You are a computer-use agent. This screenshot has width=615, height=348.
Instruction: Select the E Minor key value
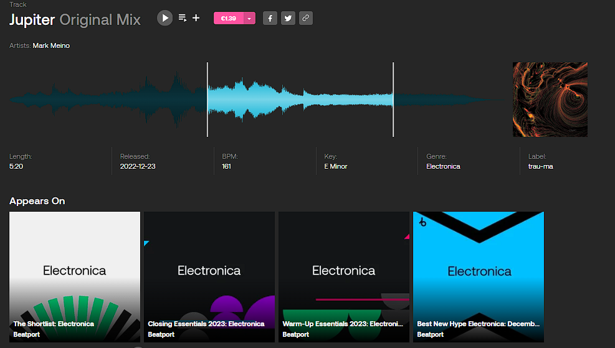[x=336, y=167]
